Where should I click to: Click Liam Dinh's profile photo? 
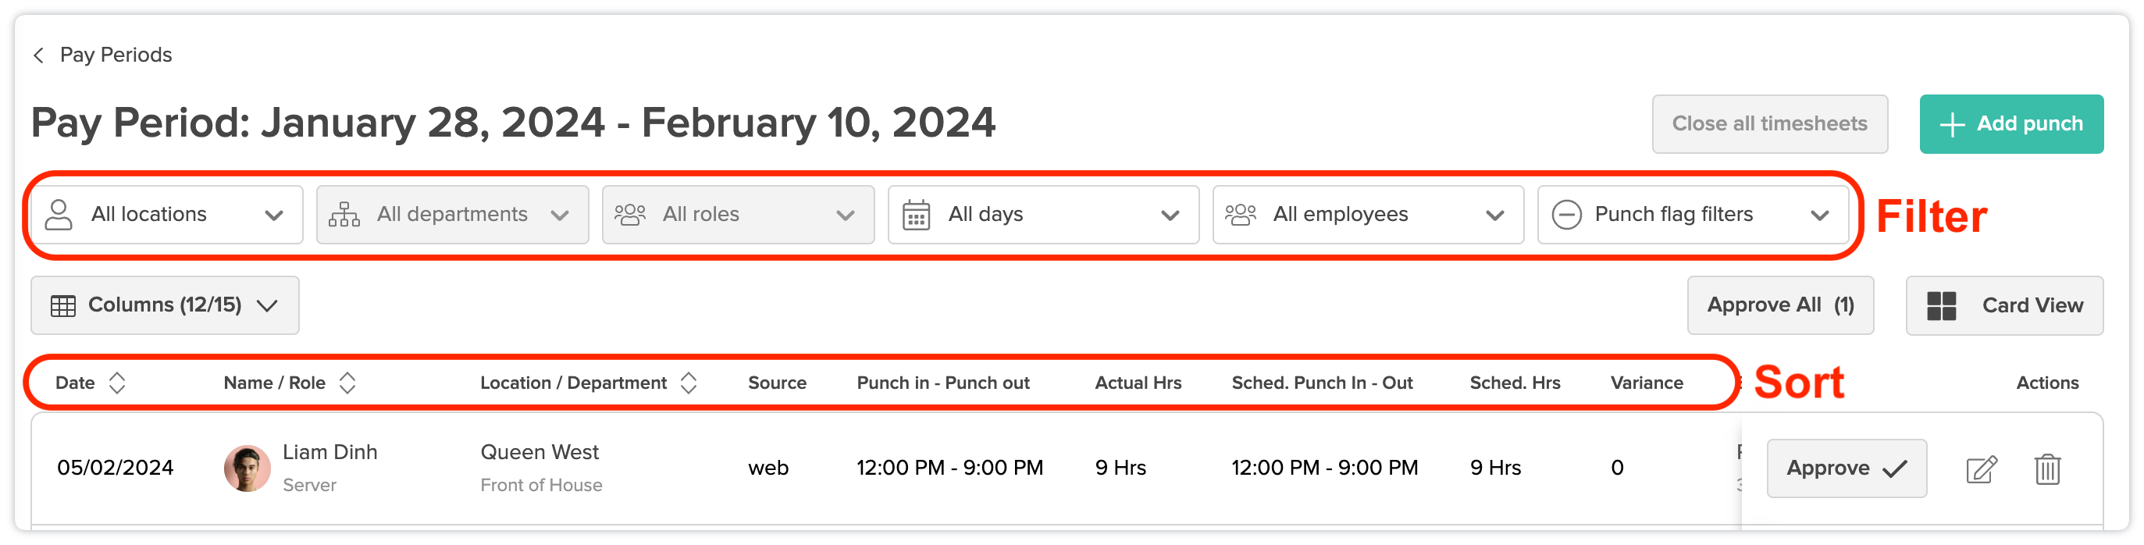[248, 468]
